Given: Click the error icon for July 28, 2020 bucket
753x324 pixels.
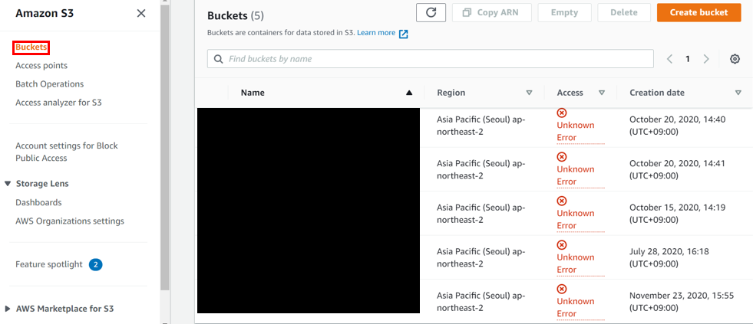Looking at the screenshot, I should [561, 245].
